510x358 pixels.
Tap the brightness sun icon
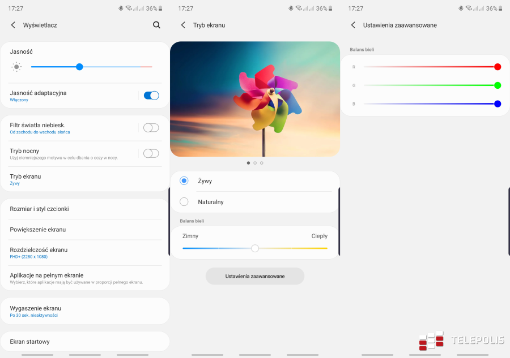16,66
